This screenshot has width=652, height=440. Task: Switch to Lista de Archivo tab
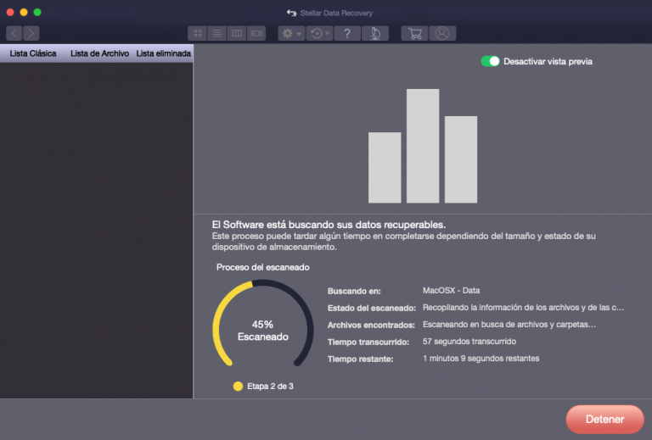(99, 53)
